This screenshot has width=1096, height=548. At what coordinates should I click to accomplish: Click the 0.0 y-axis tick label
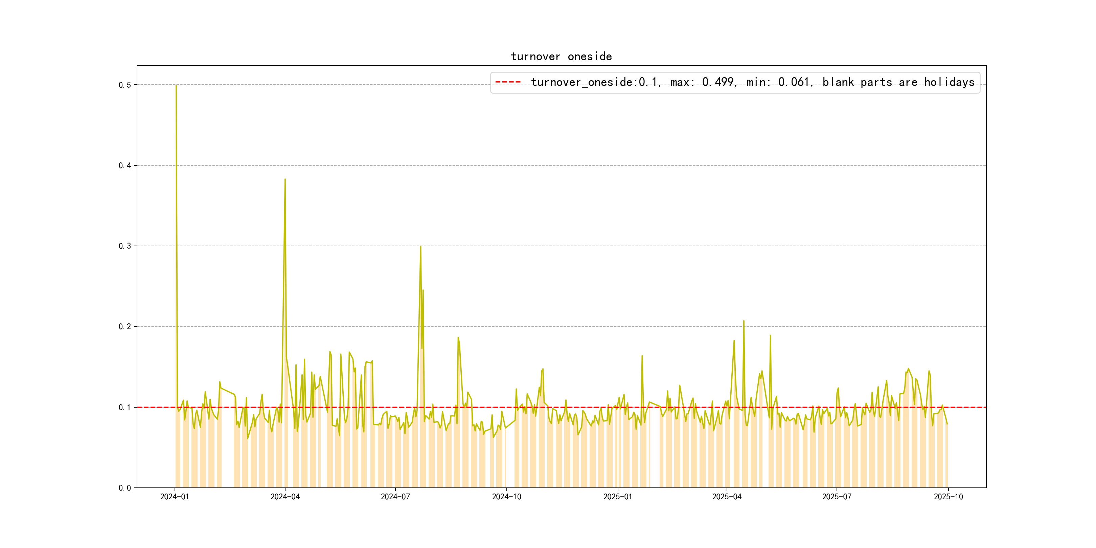tap(125, 488)
